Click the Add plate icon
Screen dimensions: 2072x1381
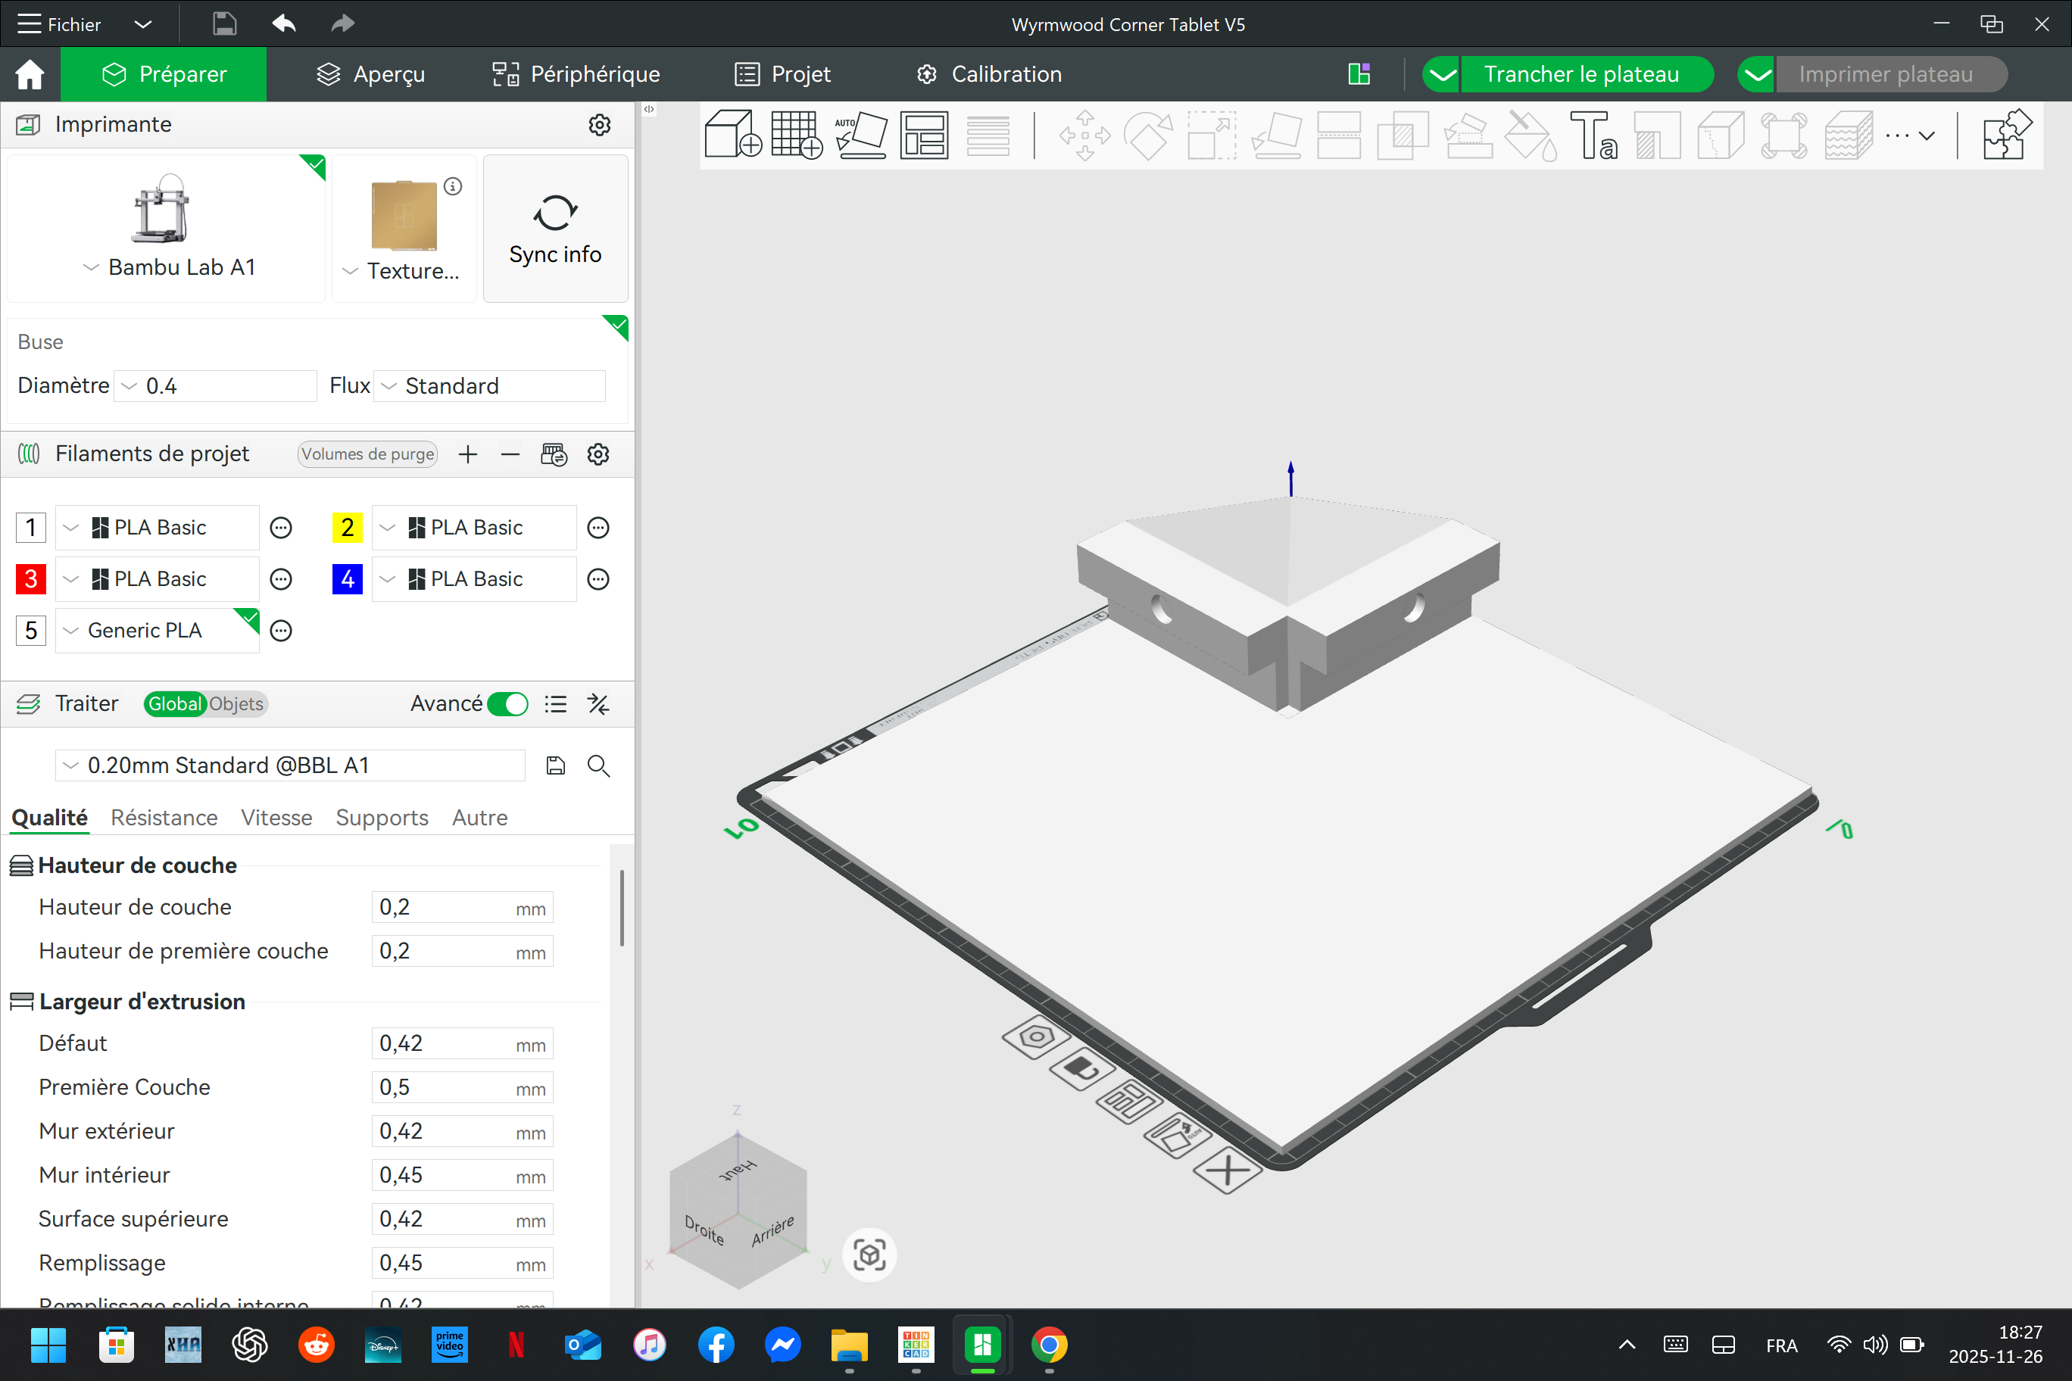pyautogui.click(x=797, y=135)
